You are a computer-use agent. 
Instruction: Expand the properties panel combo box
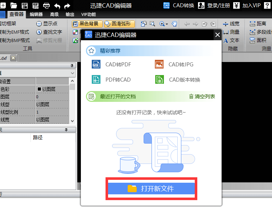73,73
